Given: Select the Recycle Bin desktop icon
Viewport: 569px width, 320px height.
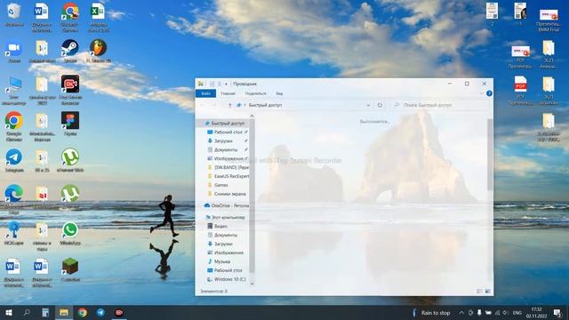Looking at the screenshot, I should click(14, 15).
